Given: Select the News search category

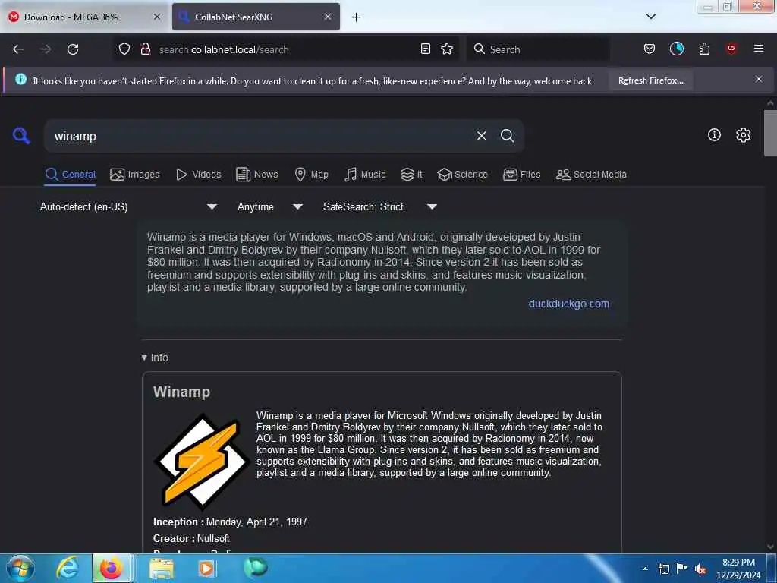Looking at the screenshot, I should click(x=256, y=175).
